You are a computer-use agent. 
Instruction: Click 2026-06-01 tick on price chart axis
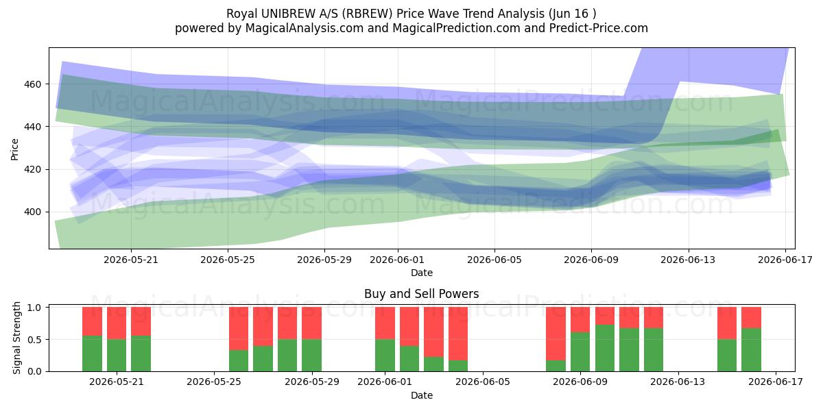[398, 260]
